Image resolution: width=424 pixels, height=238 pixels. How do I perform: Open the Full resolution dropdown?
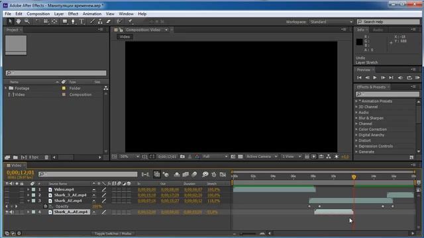point(215,157)
